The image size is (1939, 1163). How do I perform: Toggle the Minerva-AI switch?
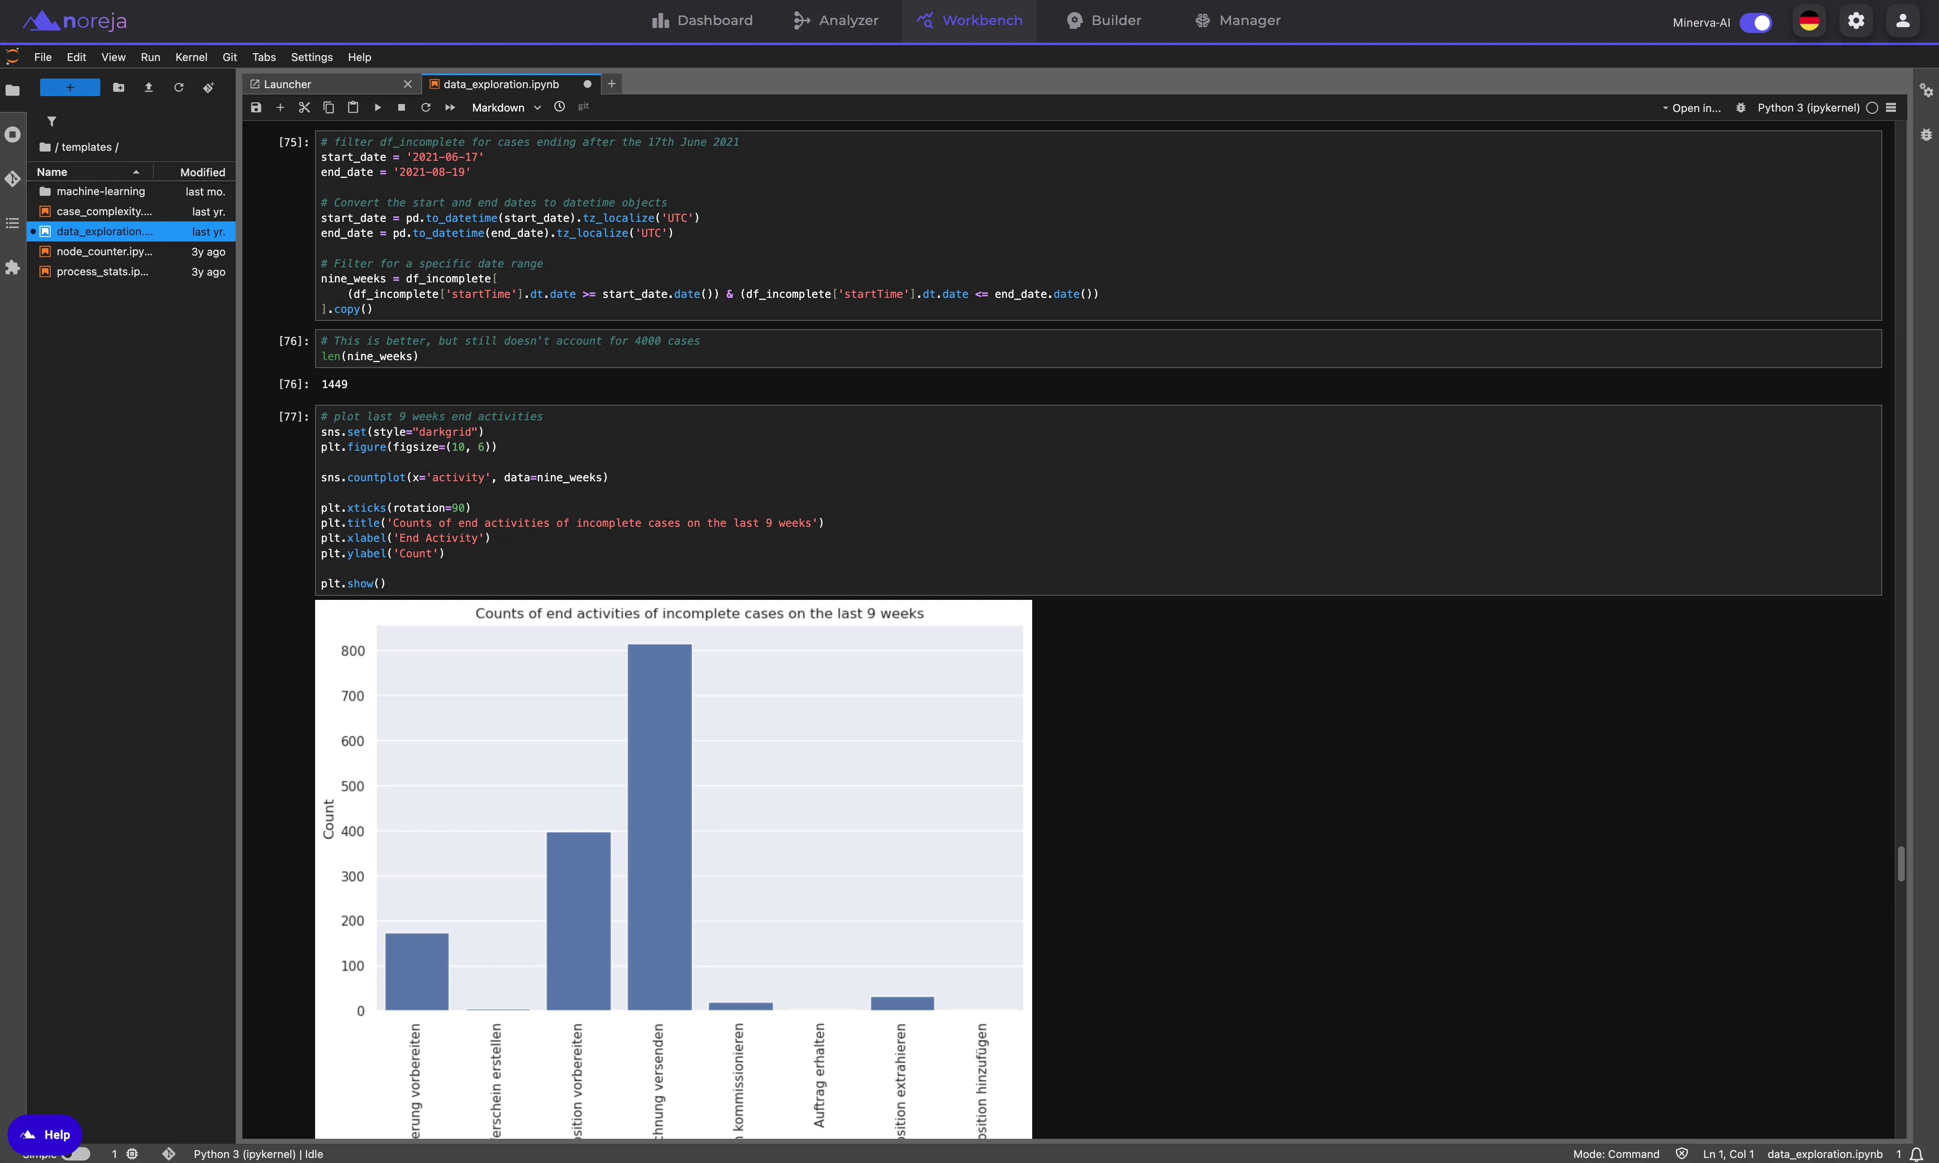pyautogui.click(x=1756, y=23)
